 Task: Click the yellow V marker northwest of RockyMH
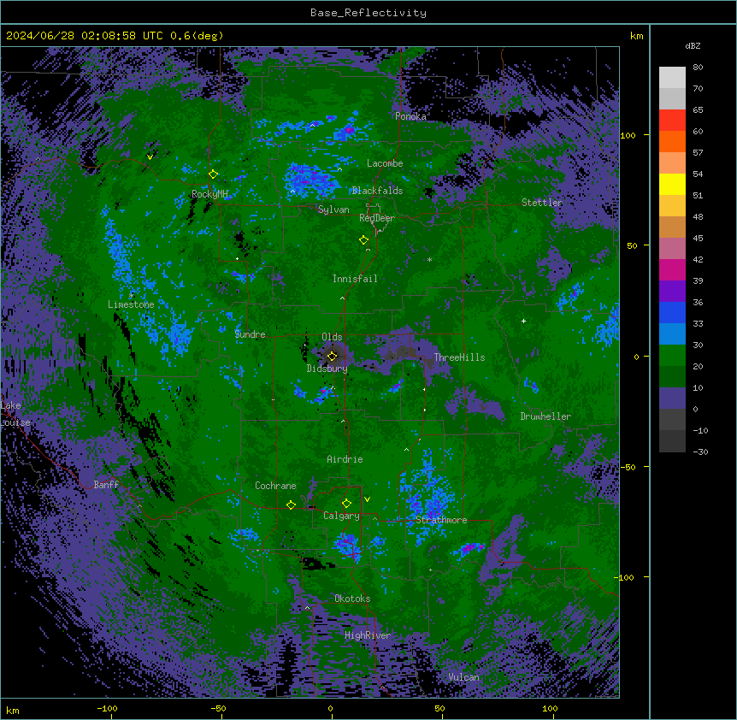[150, 157]
